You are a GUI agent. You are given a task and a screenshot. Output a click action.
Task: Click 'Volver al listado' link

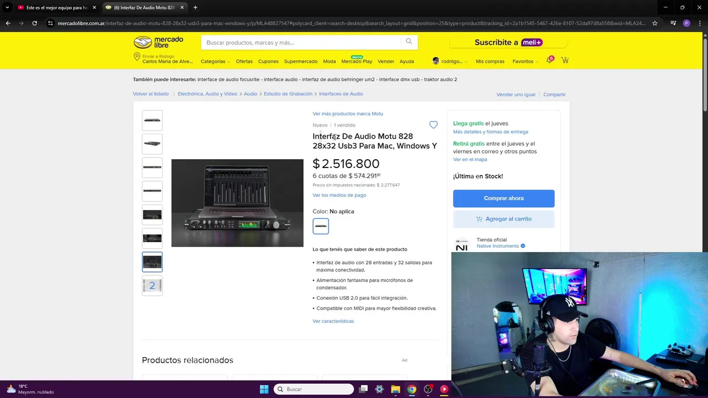point(150,94)
